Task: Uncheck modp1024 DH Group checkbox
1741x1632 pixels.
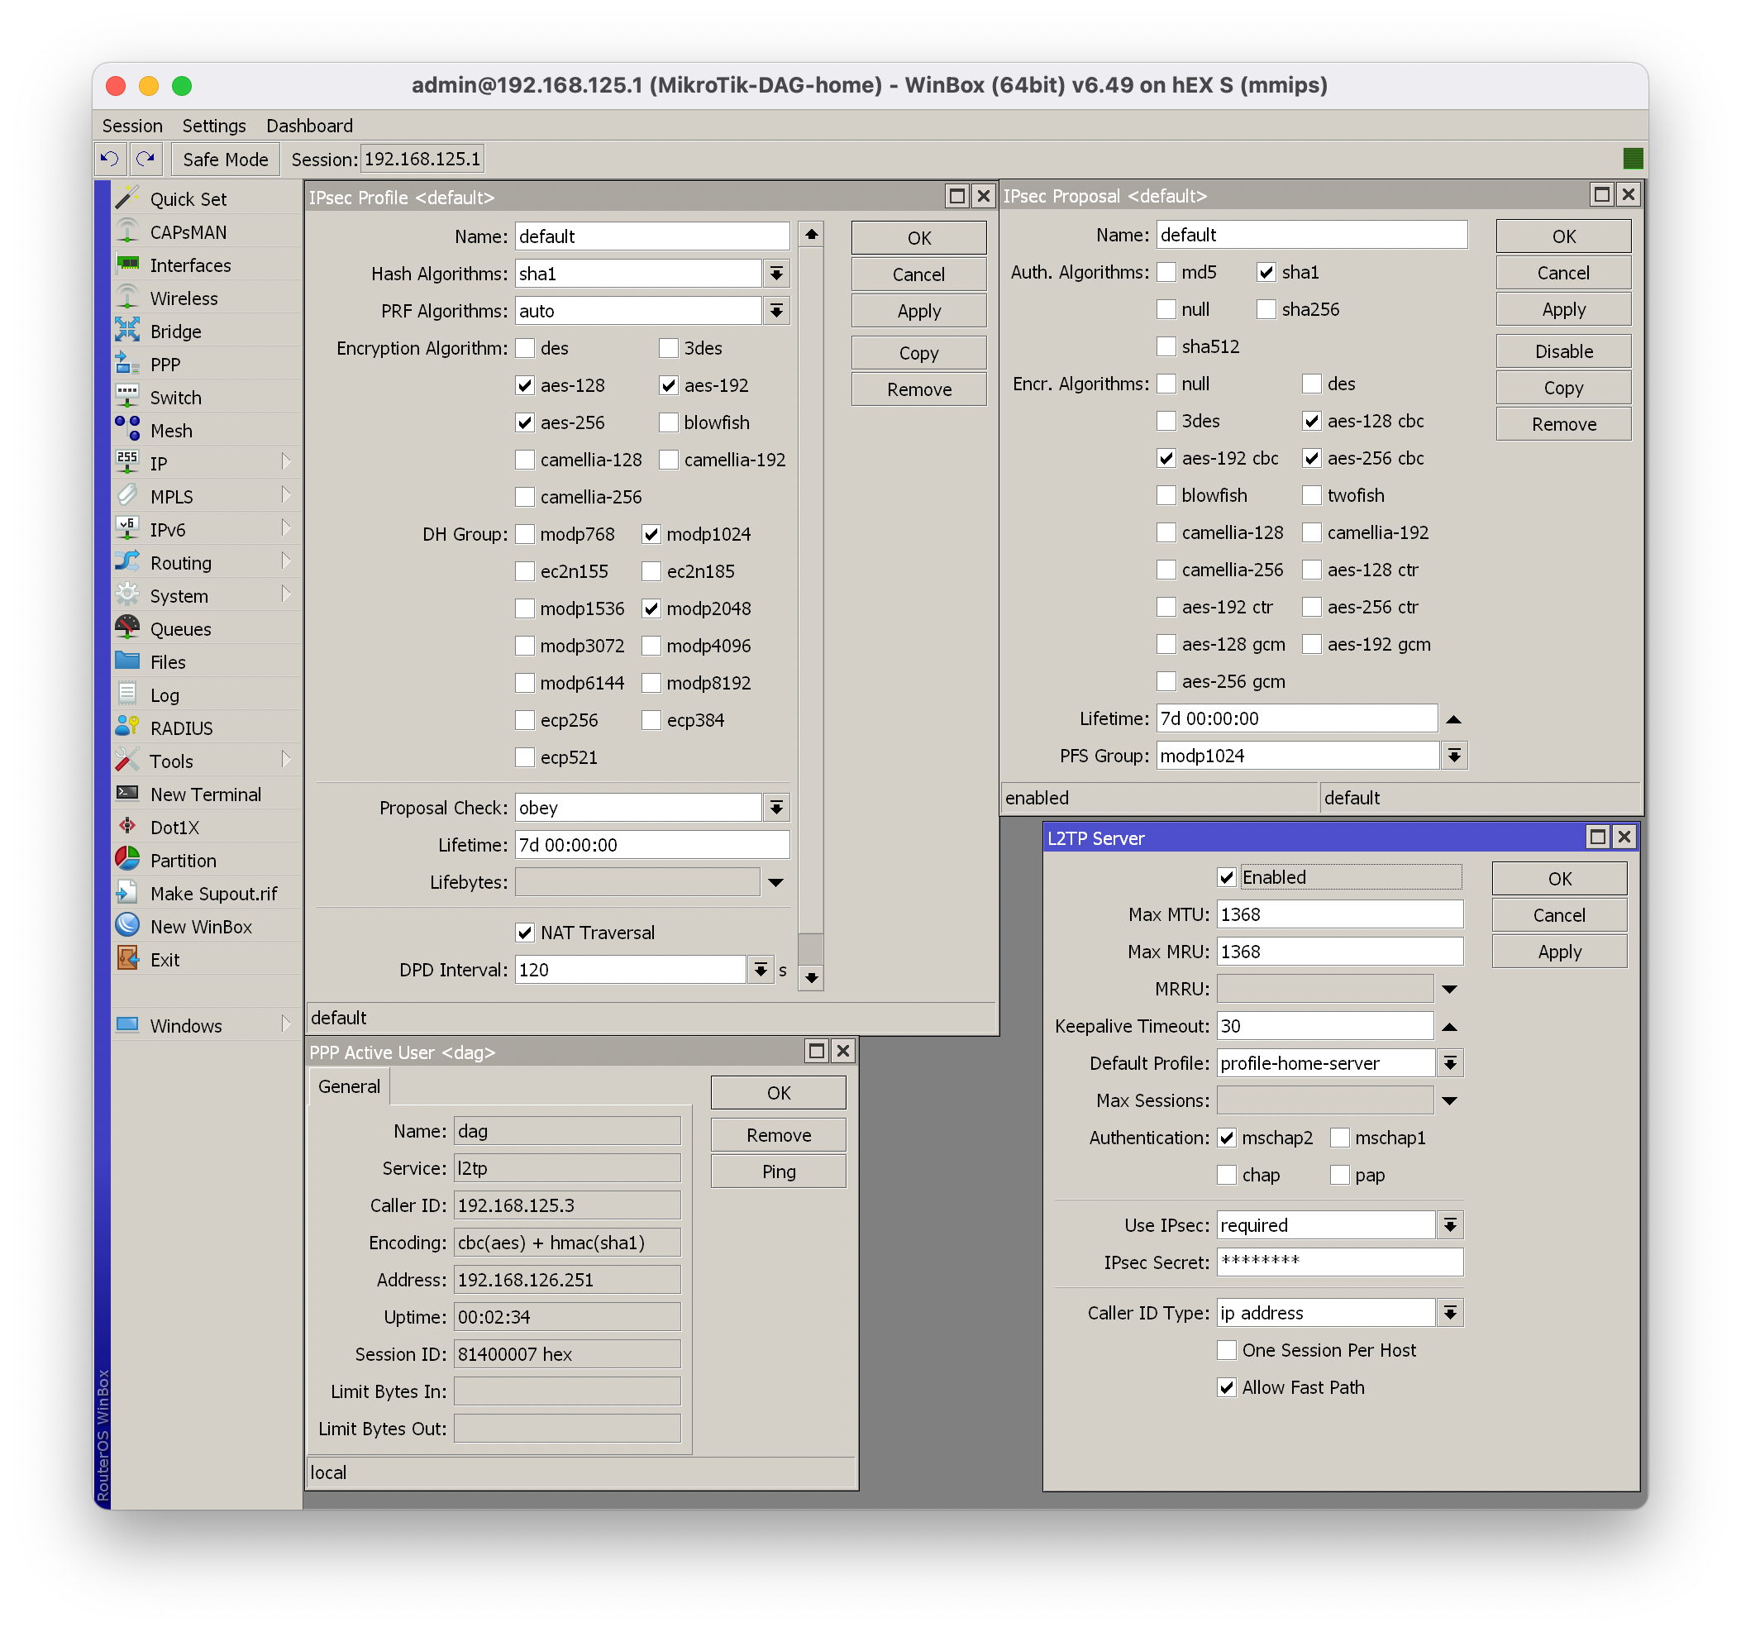Action: click(651, 534)
